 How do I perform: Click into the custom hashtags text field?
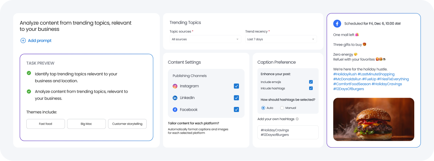pyautogui.click(x=288, y=132)
